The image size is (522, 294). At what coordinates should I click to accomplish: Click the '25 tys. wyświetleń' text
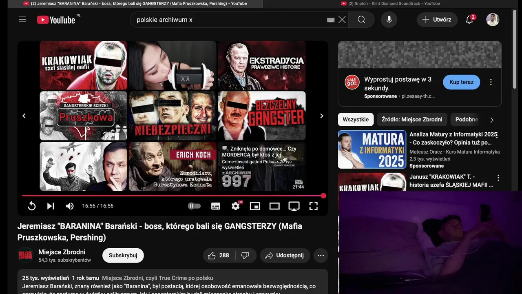click(46, 278)
